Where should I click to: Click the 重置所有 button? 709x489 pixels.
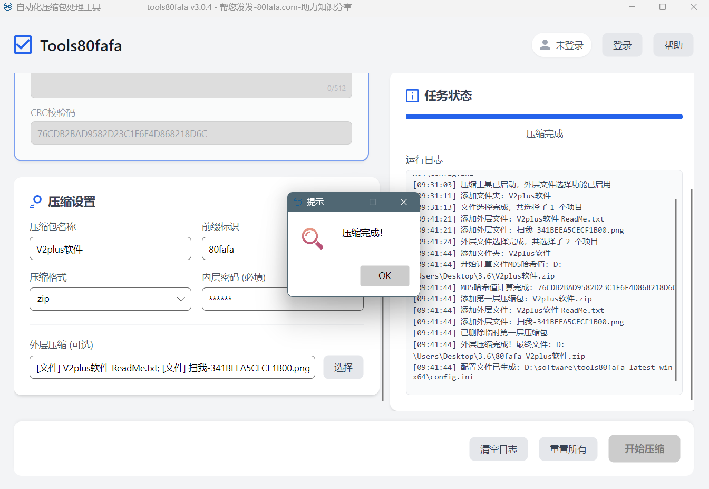[568, 449]
